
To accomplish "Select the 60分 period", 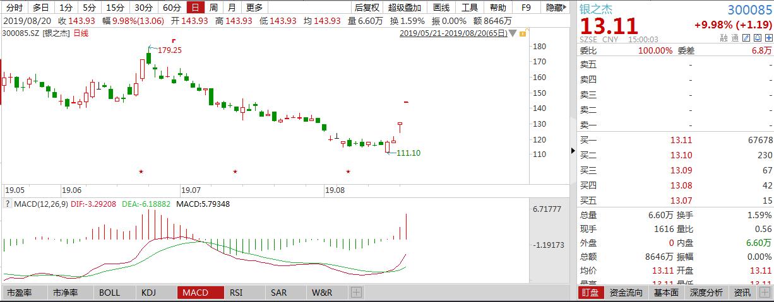I will pos(172,8).
